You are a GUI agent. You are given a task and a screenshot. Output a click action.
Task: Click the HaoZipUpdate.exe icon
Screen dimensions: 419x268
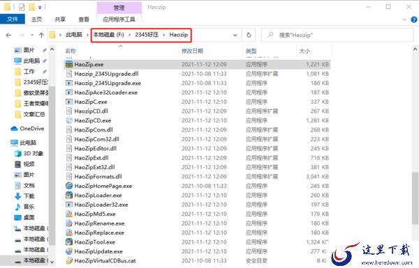pyautogui.click(x=69, y=251)
